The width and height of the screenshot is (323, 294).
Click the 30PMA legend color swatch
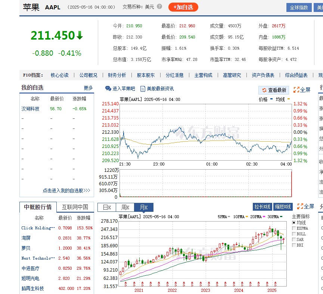coord(282,217)
